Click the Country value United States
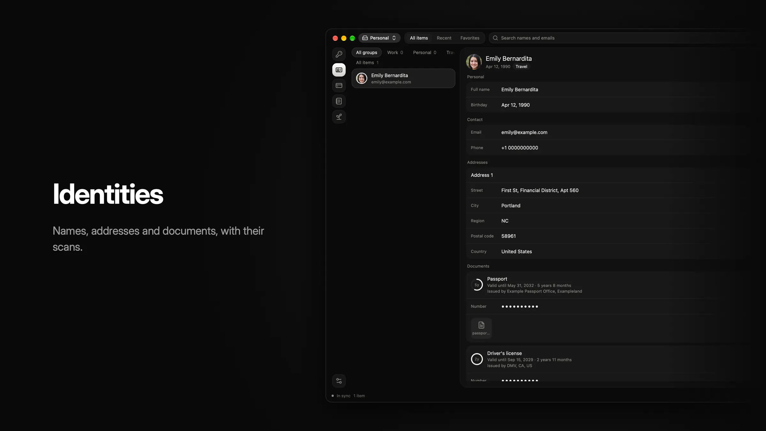 [516, 252]
